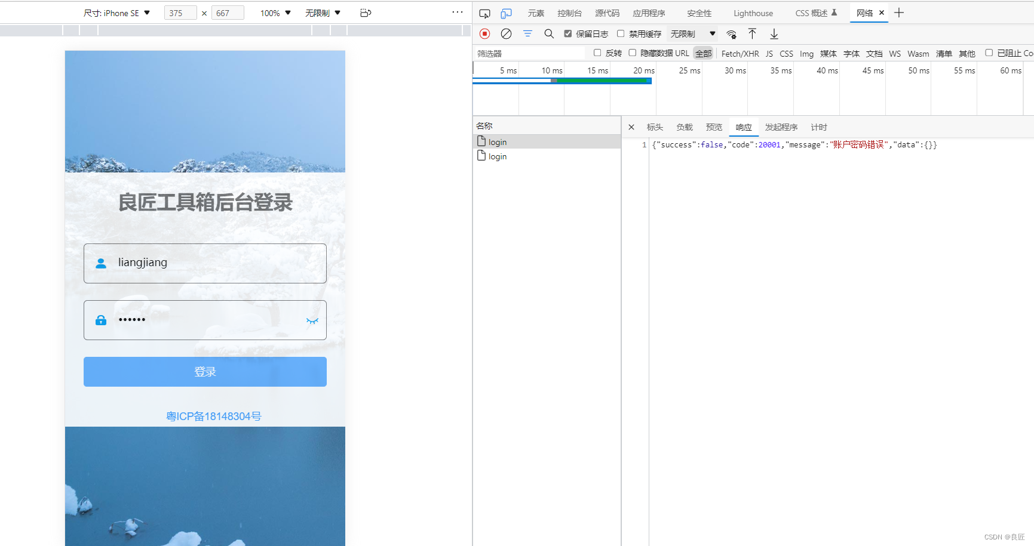Open the Sources tab
1034x546 pixels.
[x=607, y=13]
